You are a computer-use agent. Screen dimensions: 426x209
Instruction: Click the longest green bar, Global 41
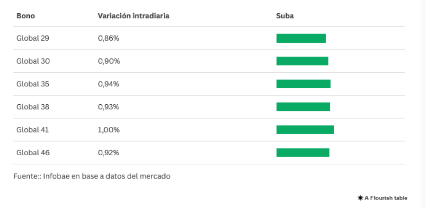[x=305, y=130]
